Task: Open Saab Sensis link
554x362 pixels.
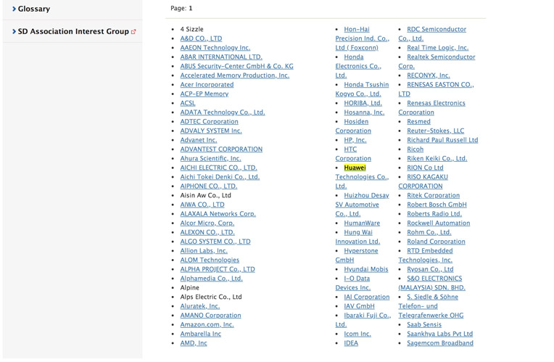Action: [x=424, y=324]
